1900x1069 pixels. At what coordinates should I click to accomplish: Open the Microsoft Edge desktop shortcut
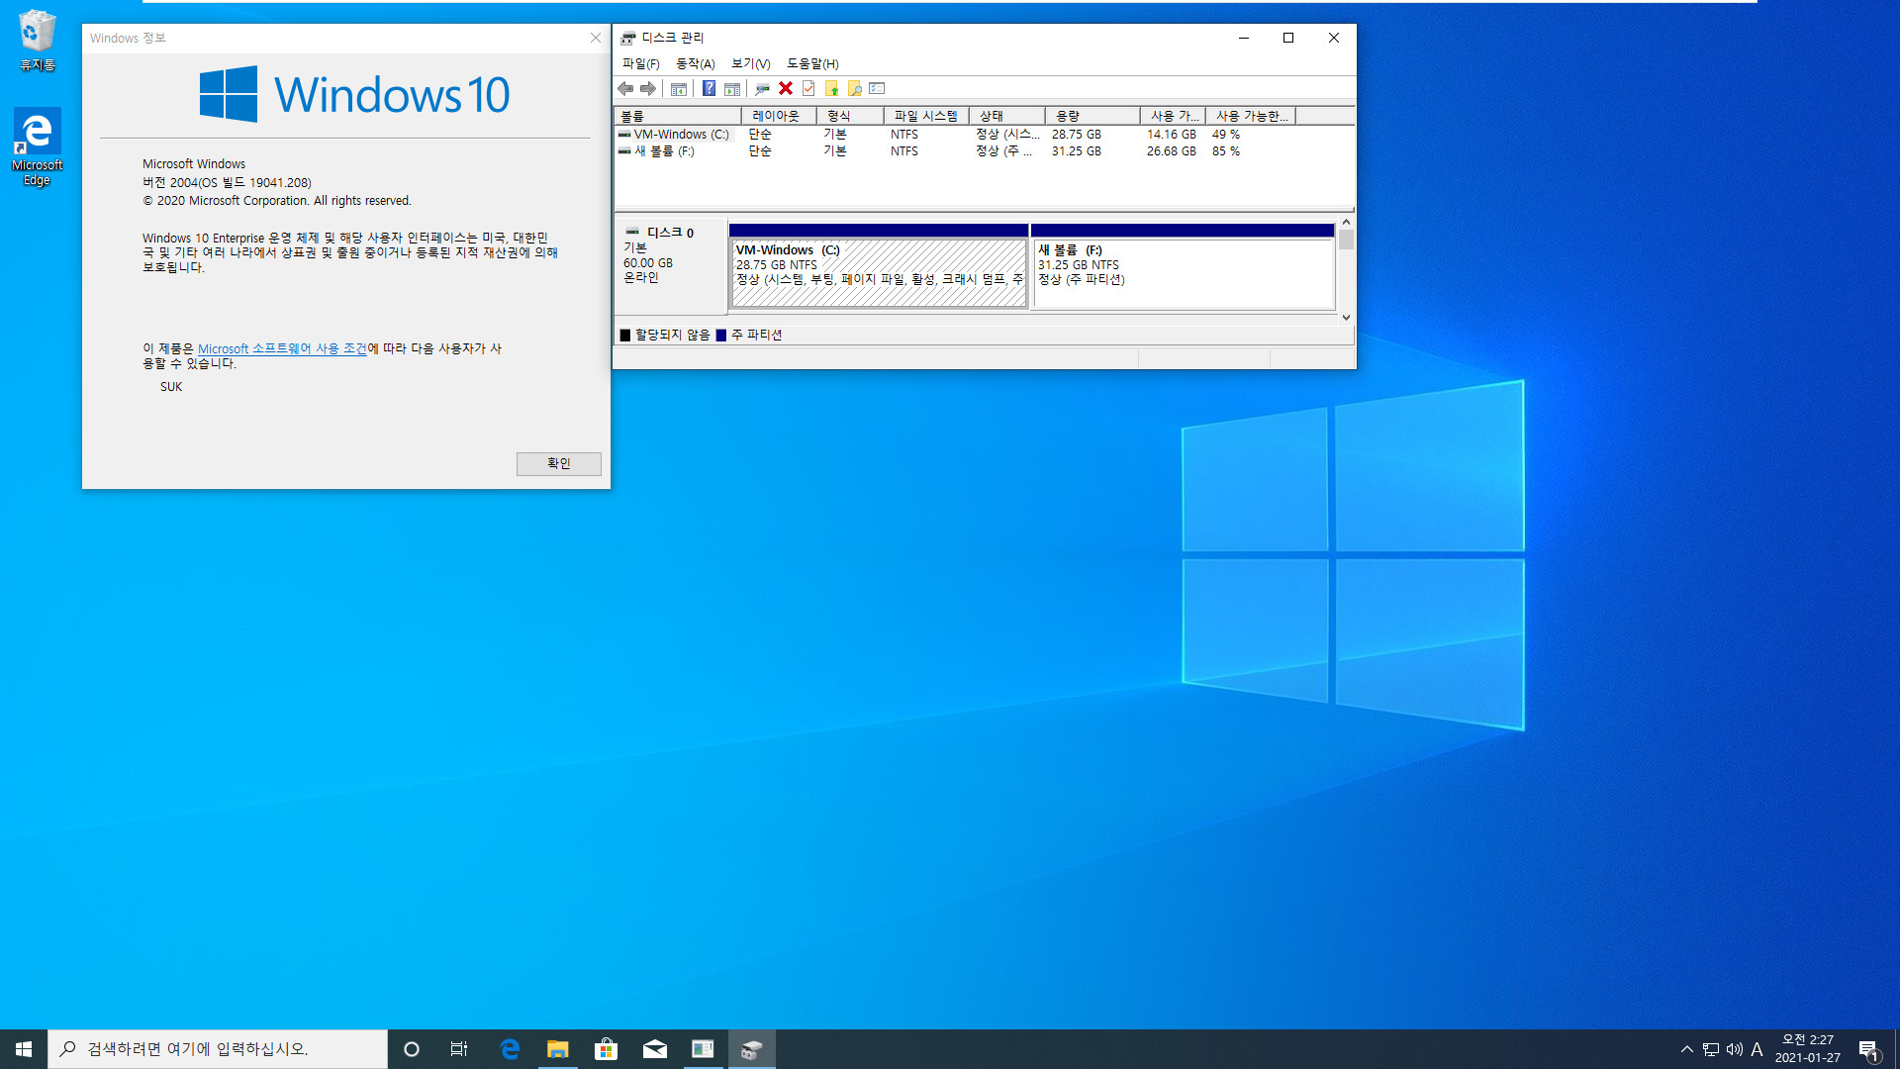coord(38,146)
